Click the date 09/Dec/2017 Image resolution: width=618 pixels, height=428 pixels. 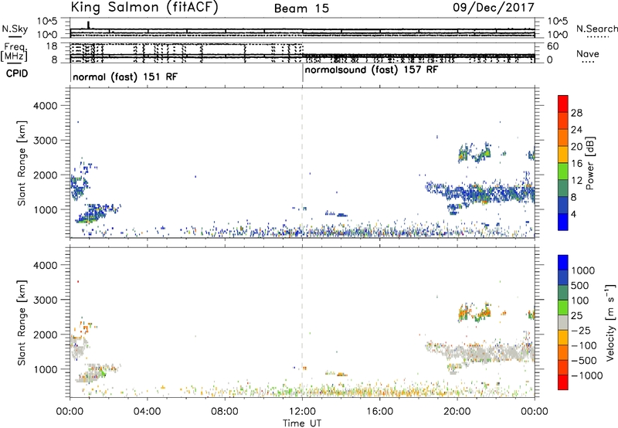pyautogui.click(x=493, y=7)
